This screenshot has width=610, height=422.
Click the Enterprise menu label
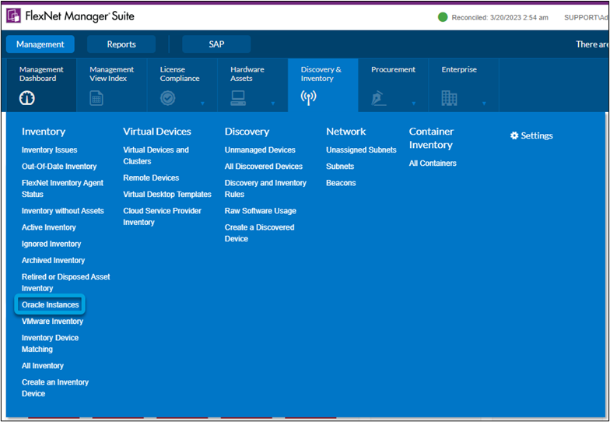(459, 69)
